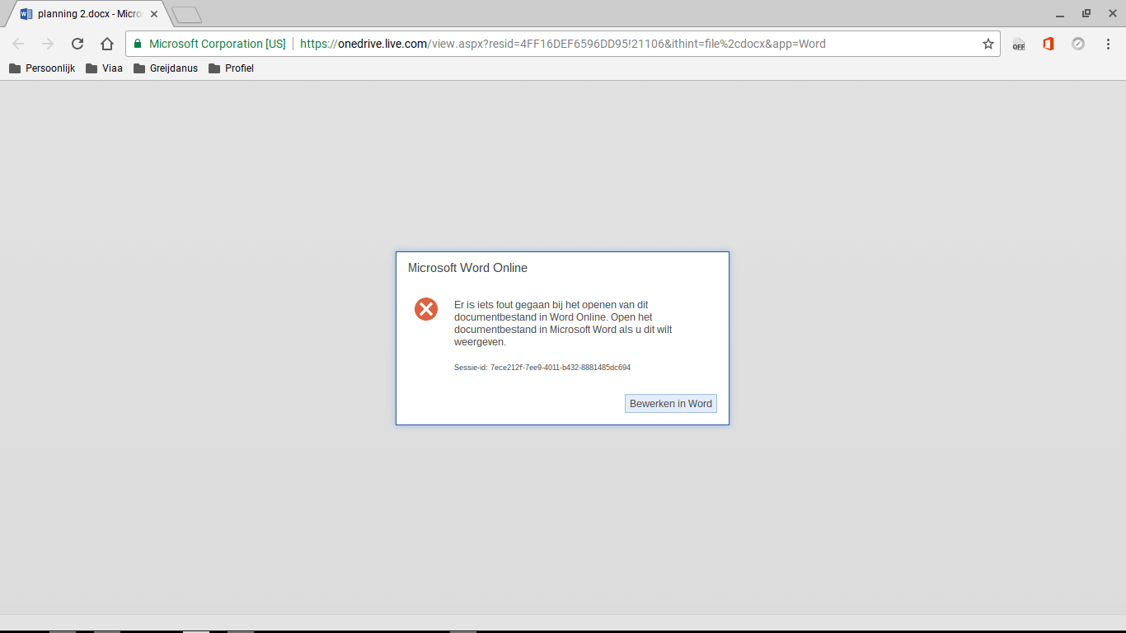Close the planning 2.docx tab

point(154,14)
